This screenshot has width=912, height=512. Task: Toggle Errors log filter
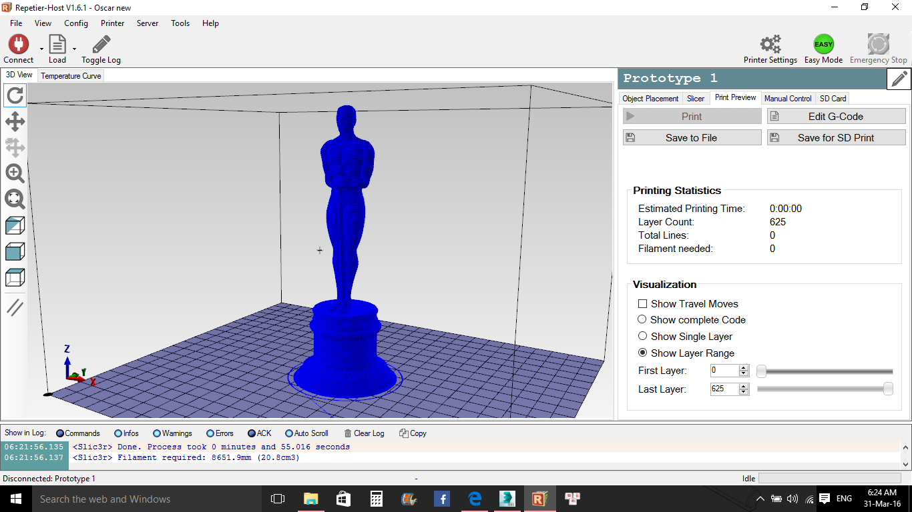point(220,433)
